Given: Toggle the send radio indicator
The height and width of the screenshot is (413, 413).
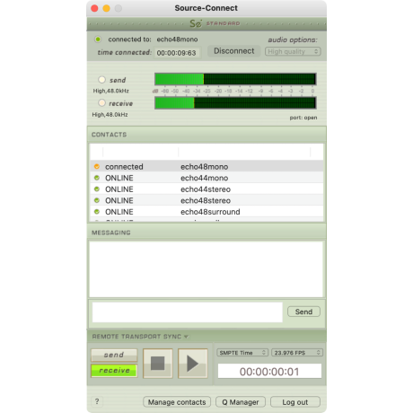Looking at the screenshot, I should coord(101,80).
